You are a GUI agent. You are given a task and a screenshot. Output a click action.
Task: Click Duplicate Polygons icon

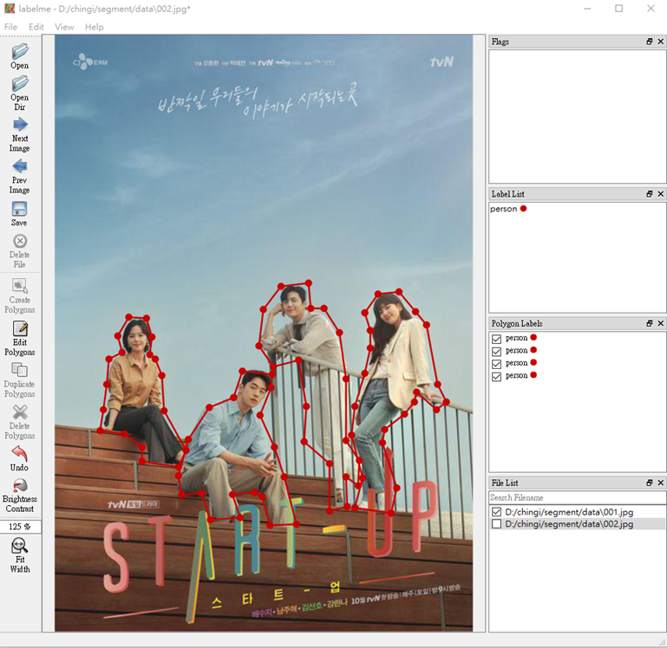coord(20,370)
